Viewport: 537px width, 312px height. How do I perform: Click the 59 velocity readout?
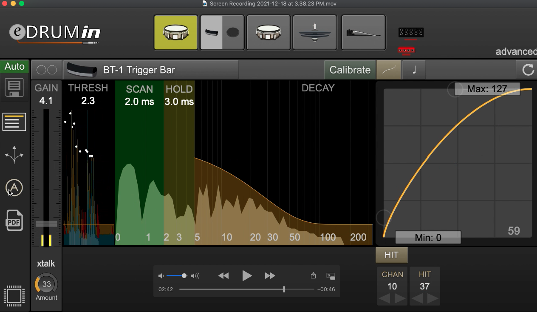(514, 231)
